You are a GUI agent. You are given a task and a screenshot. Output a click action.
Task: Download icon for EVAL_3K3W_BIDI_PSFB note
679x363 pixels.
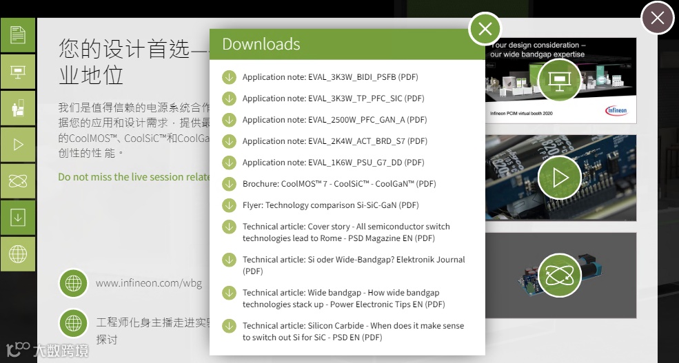(229, 77)
